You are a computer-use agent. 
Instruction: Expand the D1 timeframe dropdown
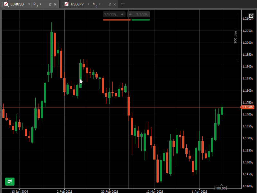pos(40,4)
